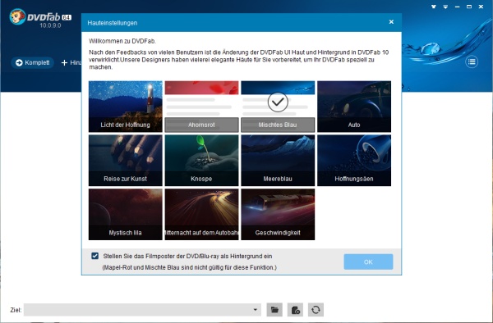Select the Mystisch lila skin
This screenshot has width=493, height=323.
tap(126, 215)
